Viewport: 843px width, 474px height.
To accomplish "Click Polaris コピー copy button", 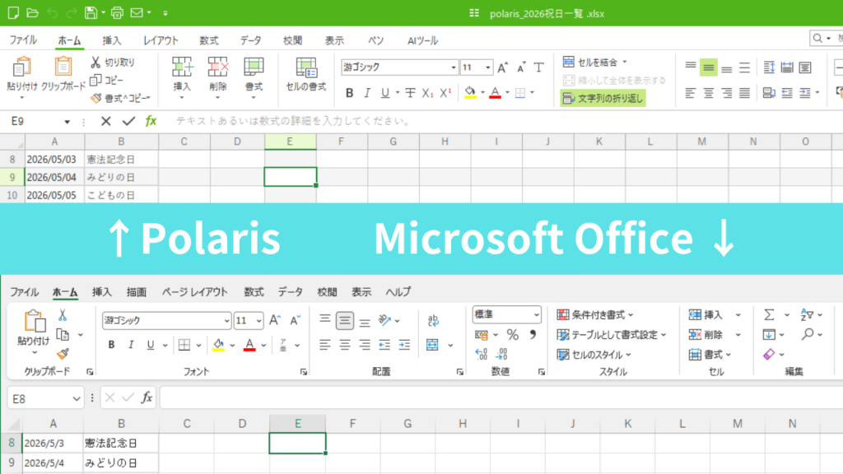I will click(107, 80).
